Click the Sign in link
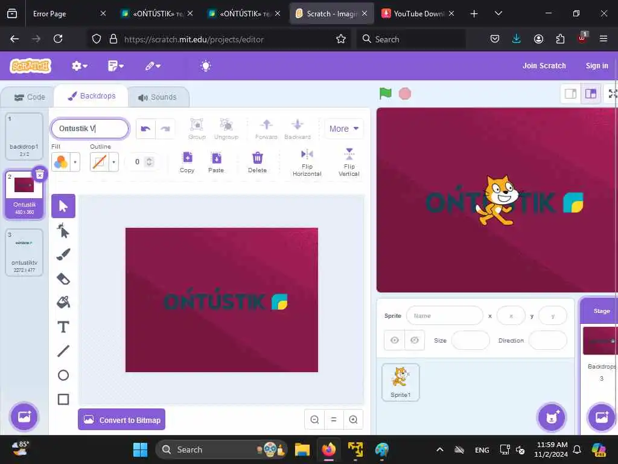The height and width of the screenshot is (464, 618). 597,66
